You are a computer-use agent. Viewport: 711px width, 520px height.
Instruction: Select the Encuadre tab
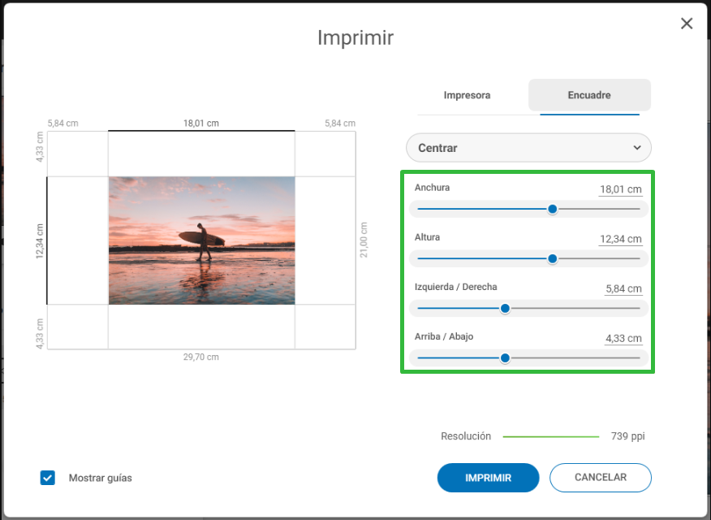click(589, 95)
